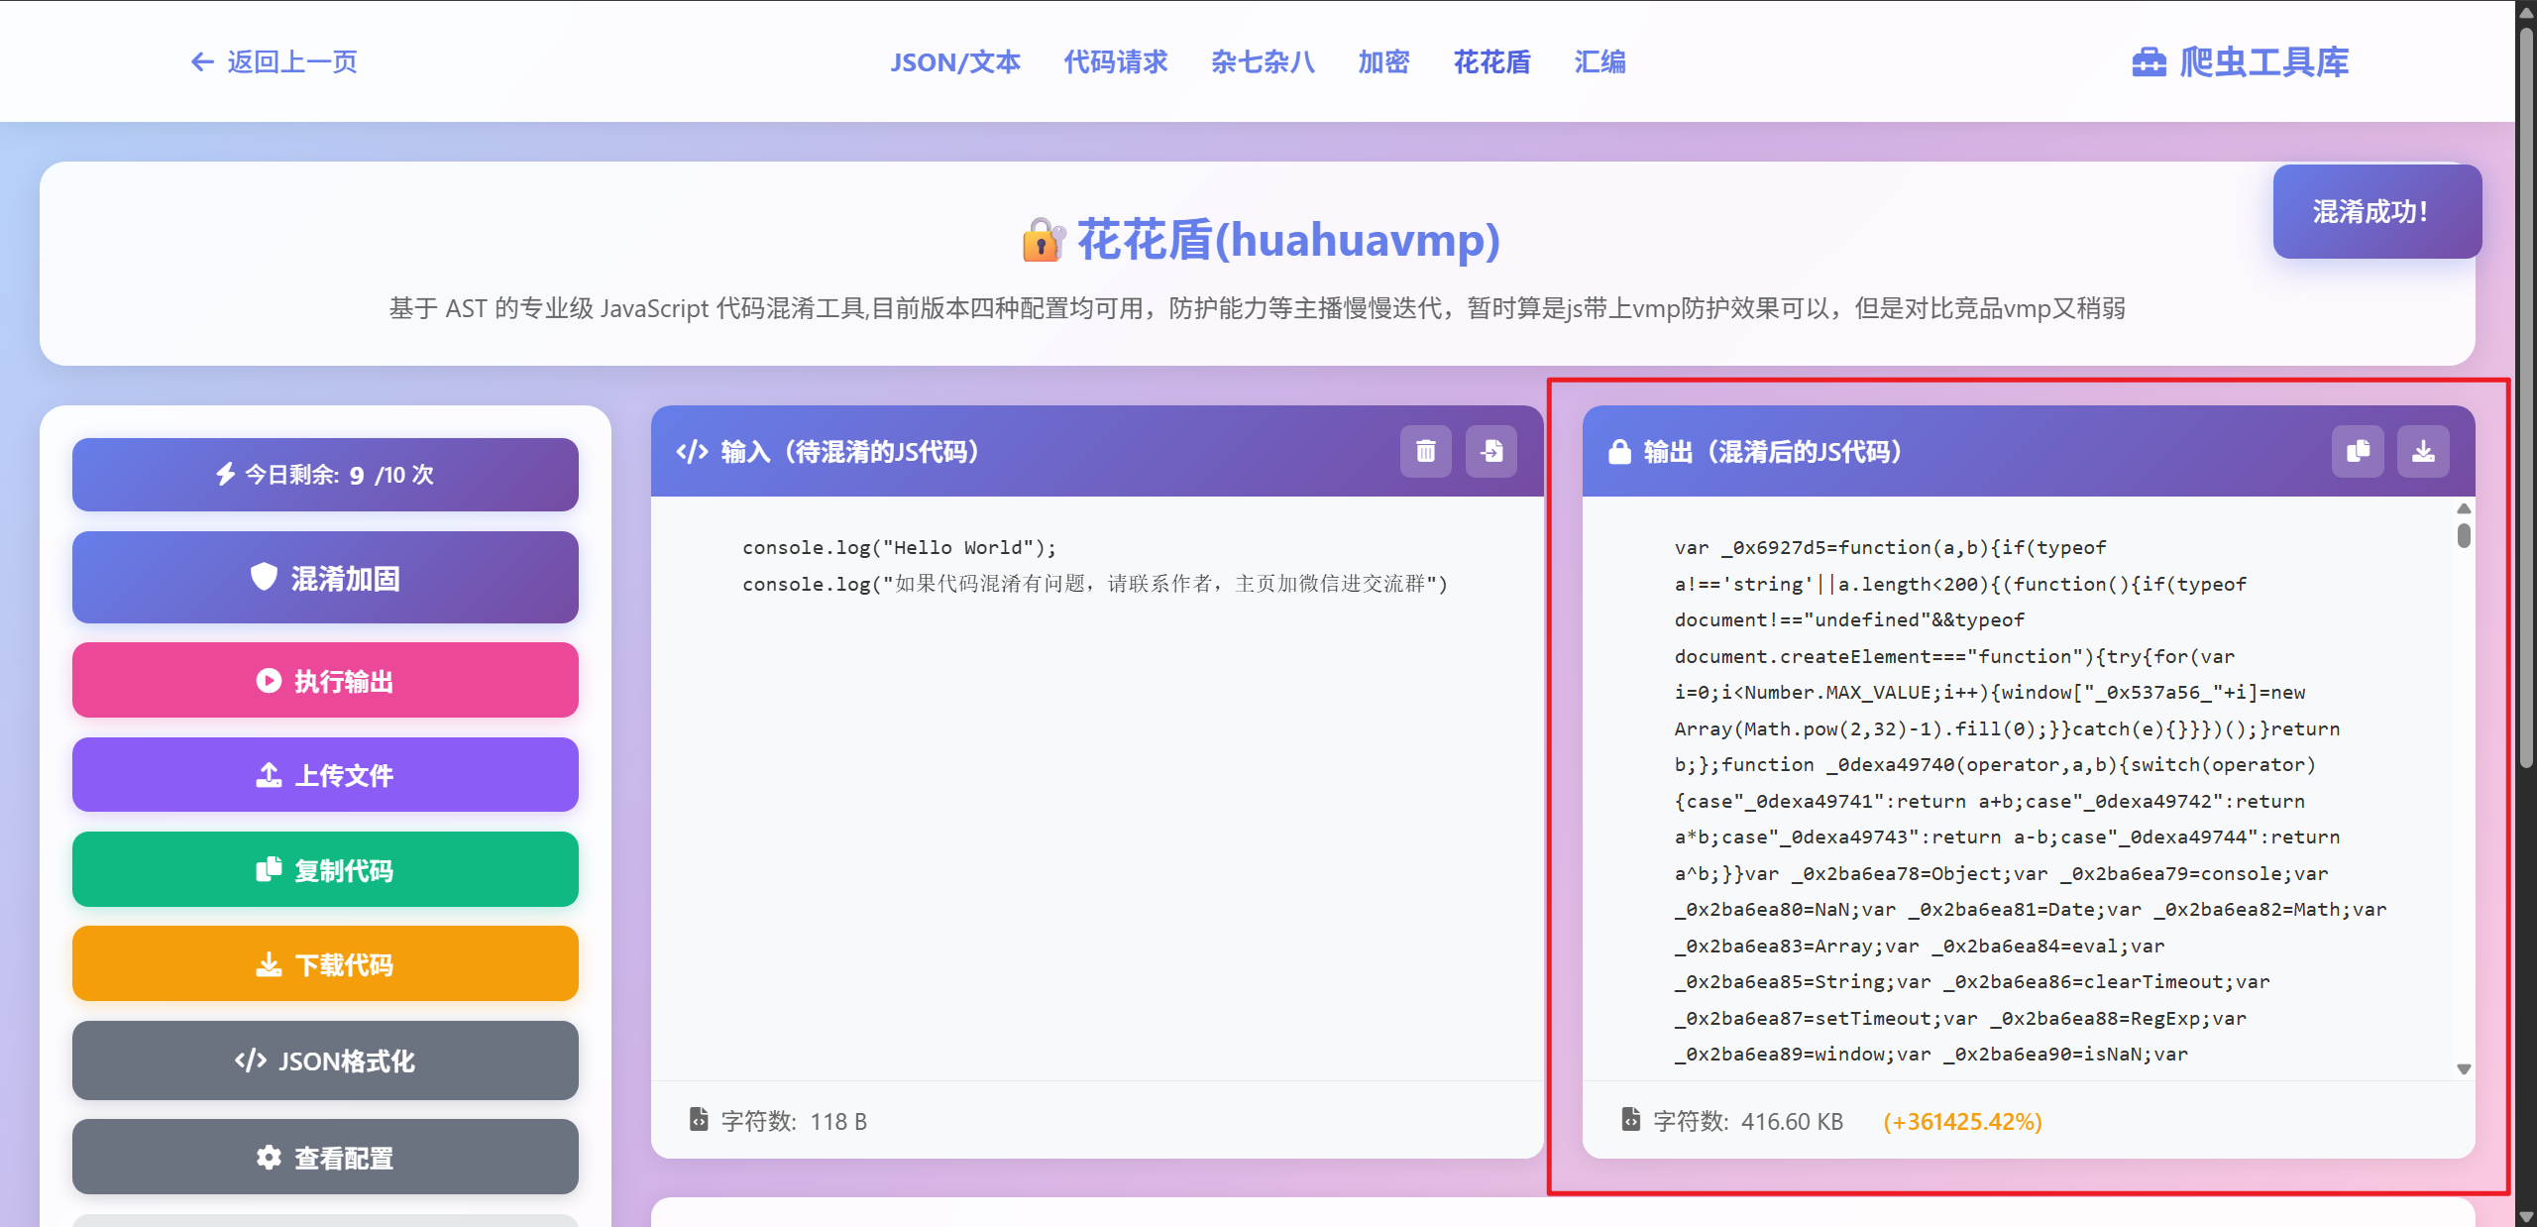This screenshot has height=1227, width=2537.
Task: Open the 加密 menu
Action: click(x=1383, y=62)
